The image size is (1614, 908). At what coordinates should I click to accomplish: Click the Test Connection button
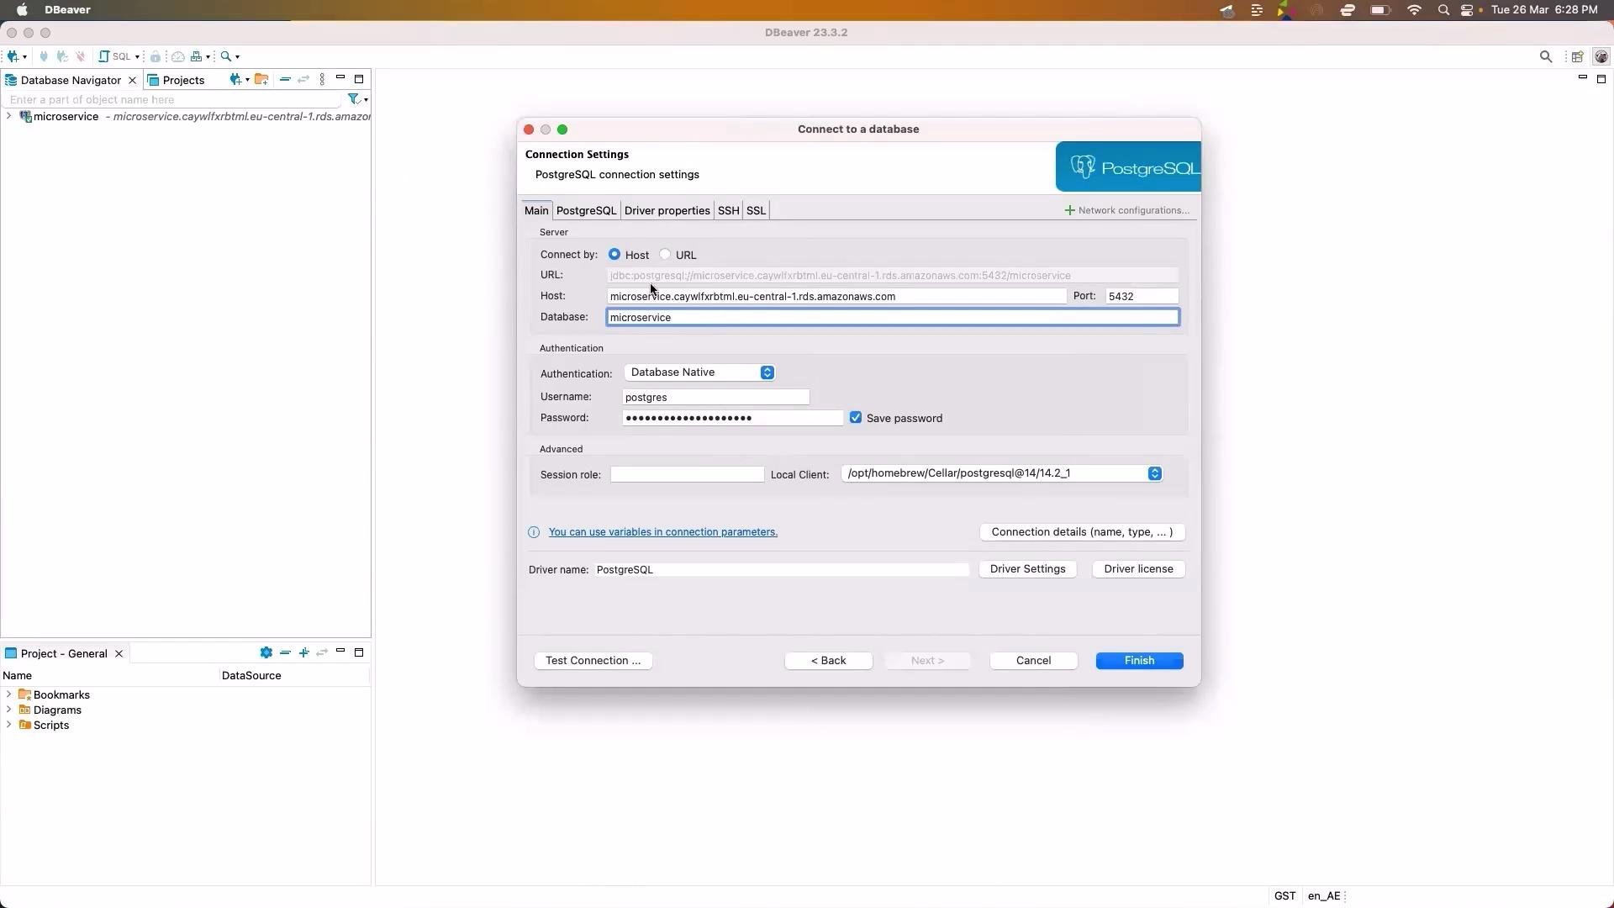tap(593, 661)
